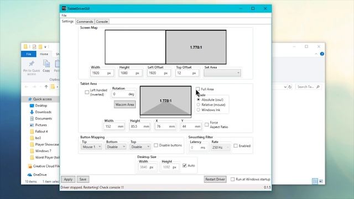Switch to the Console tab
354x199 pixels.
102,22
